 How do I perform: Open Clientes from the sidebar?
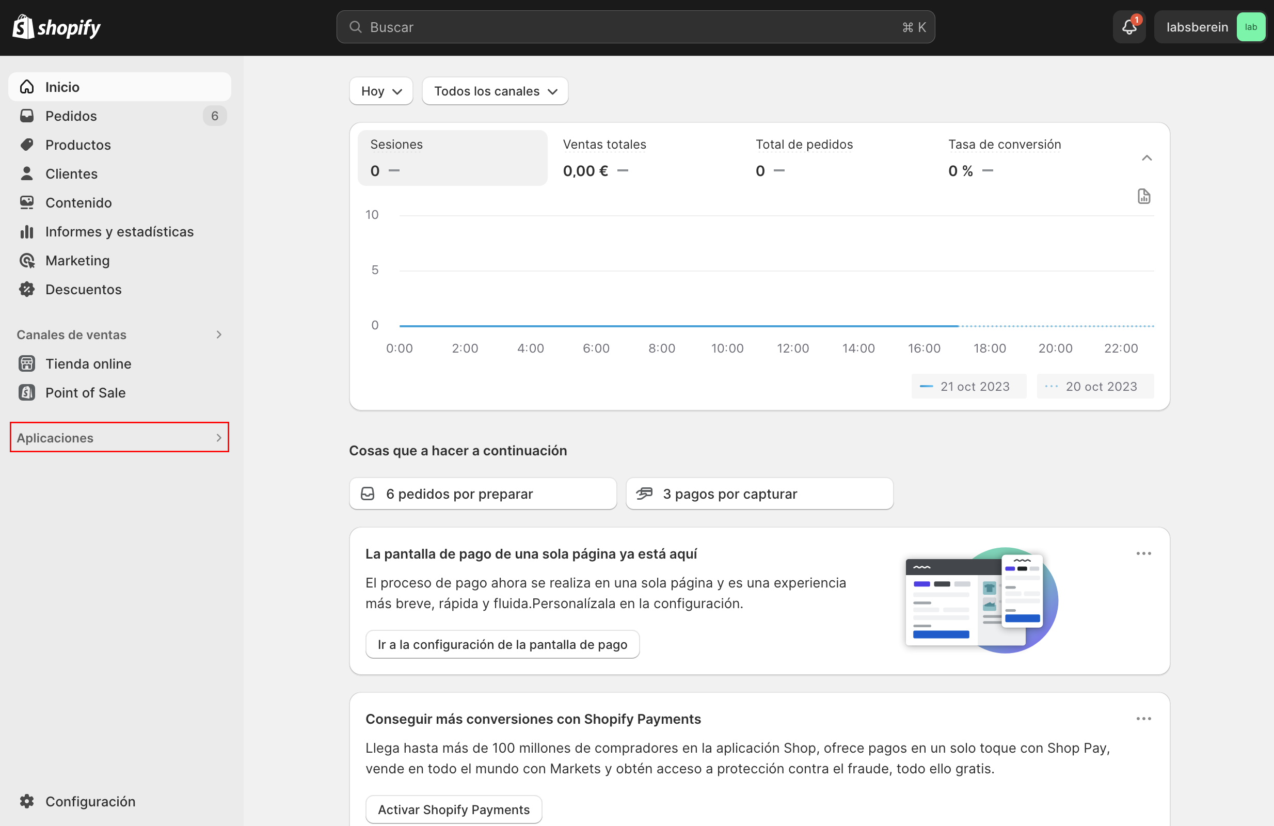pyautogui.click(x=71, y=173)
